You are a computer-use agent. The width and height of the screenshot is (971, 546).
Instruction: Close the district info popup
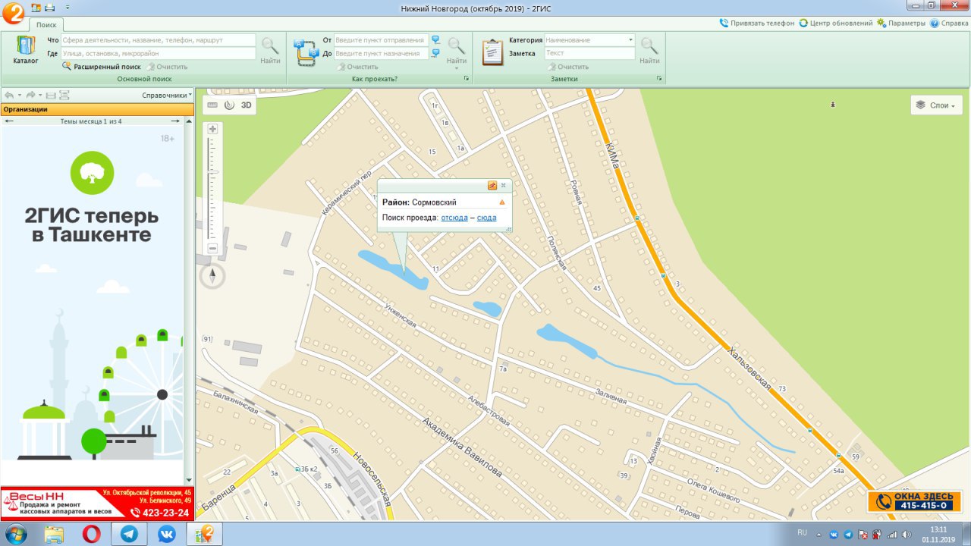click(503, 185)
